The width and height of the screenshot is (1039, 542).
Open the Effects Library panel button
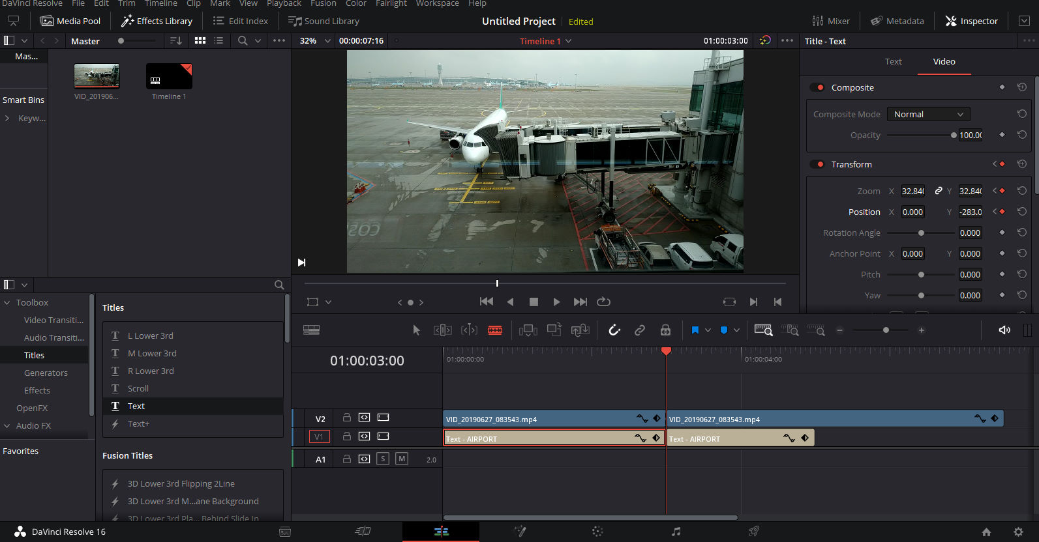(157, 21)
